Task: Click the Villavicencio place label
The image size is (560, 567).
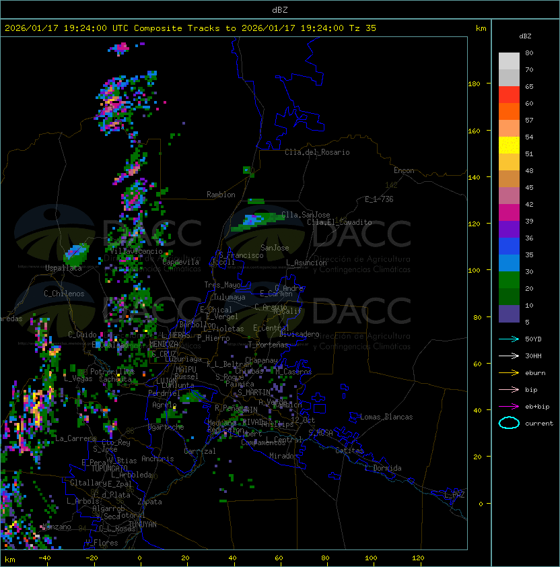Action: tap(136, 251)
